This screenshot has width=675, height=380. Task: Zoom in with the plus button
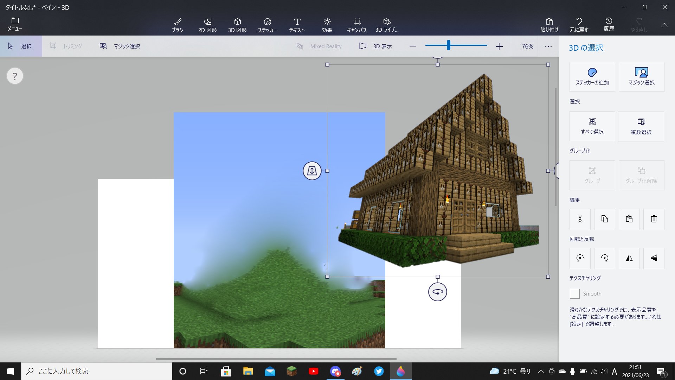point(499,46)
